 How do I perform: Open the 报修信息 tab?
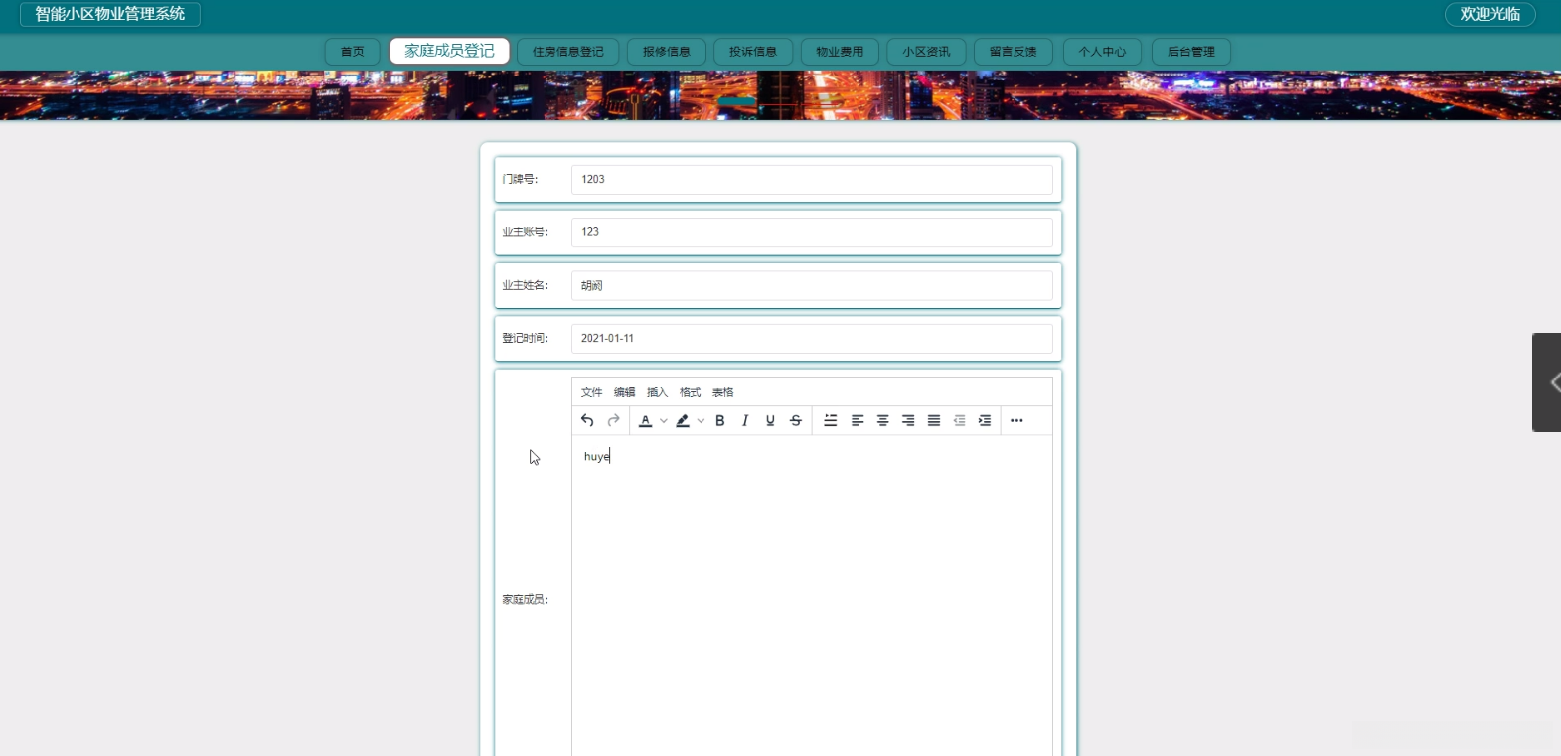click(x=667, y=52)
